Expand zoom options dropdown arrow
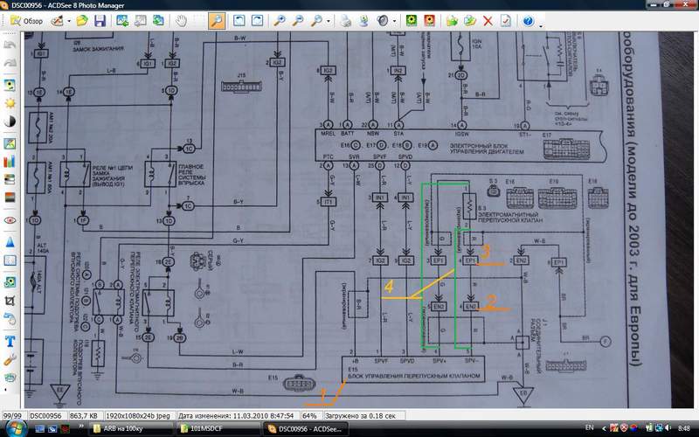The width and height of the screenshot is (699, 437). pos(329,21)
